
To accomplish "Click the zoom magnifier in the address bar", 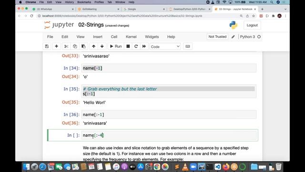I will (x=241, y=16).
